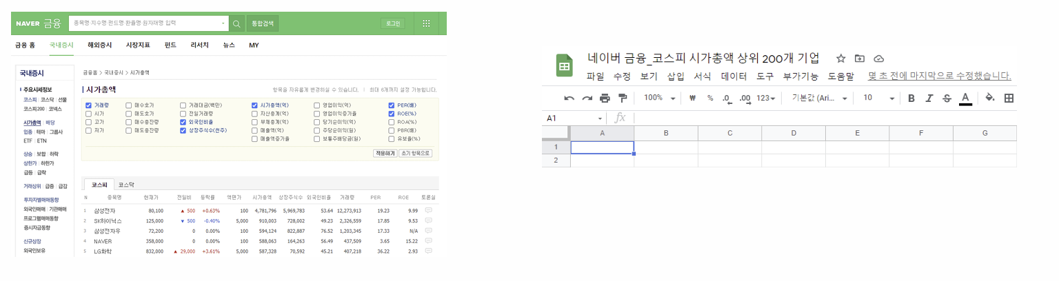
Task: Open SK하이닉스 discussion board icon
Action: pos(428,220)
